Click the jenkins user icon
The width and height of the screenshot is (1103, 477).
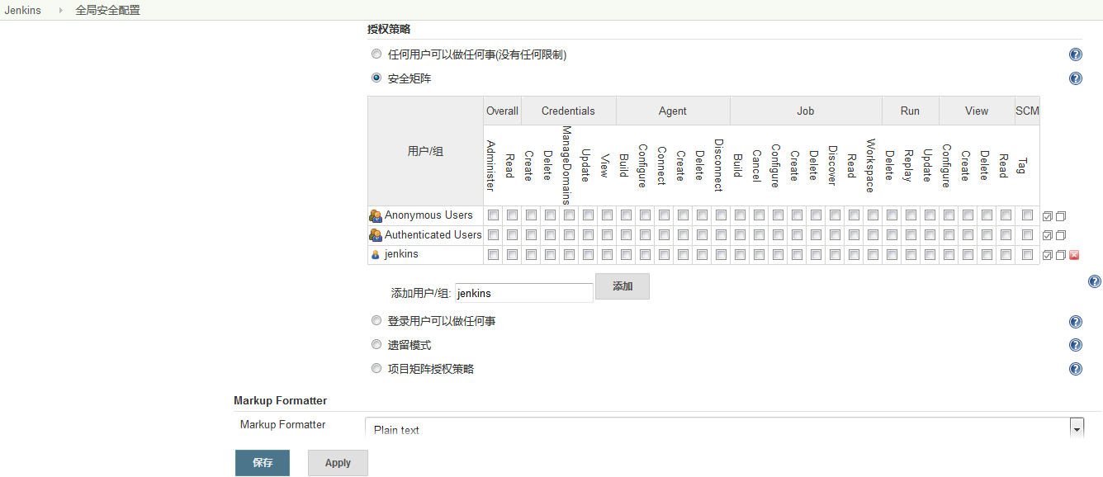coord(376,254)
